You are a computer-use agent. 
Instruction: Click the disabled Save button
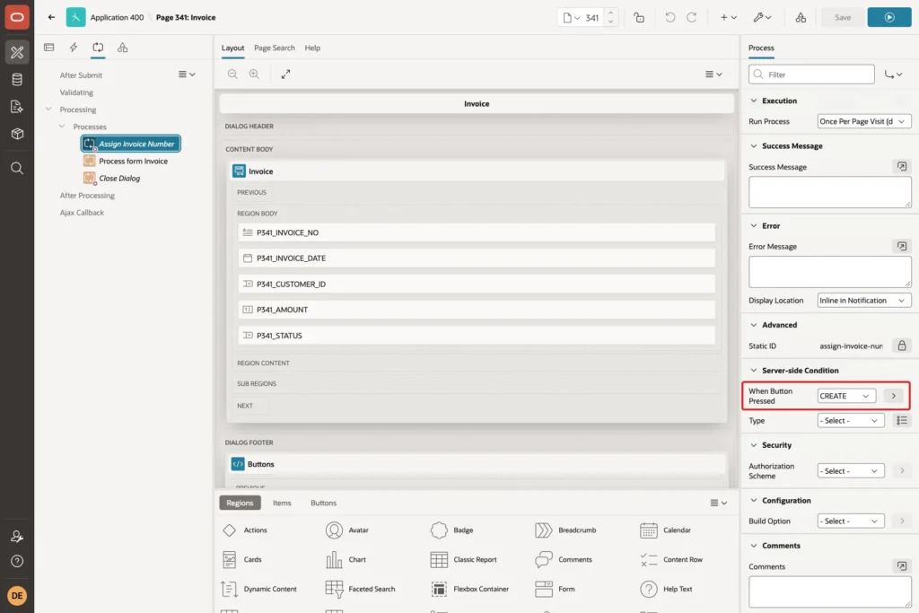(x=843, y=18)
